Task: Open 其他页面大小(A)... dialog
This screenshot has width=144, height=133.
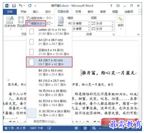Action: click(x=49, y=121)
